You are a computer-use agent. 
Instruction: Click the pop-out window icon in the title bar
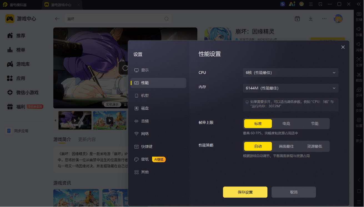tap(320, 4)
